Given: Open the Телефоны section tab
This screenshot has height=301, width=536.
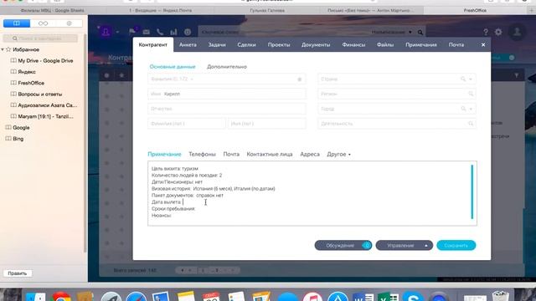Looking at the screenshot, I should [x=202, y=154].
